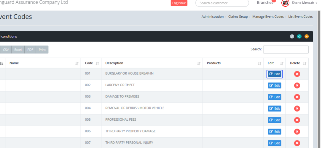Viewport: 321px width, 148px height.
Task: Click the Log Issue button
Action: (179, 3)
